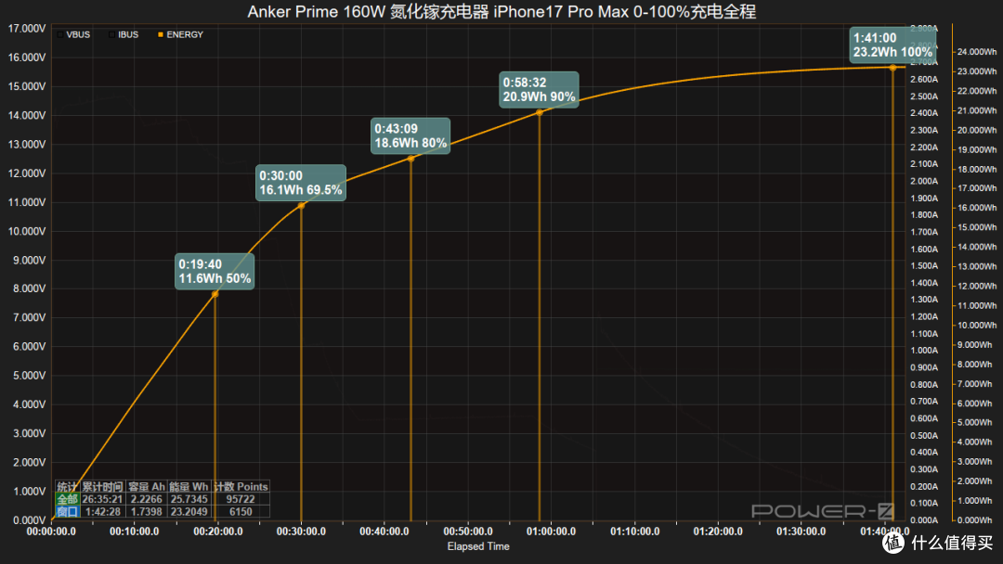Screen dimensions: 1003x564
Task: Select the 0:19:40 11.6Wh 50% annotation
Action: click(x=215, y=272)
